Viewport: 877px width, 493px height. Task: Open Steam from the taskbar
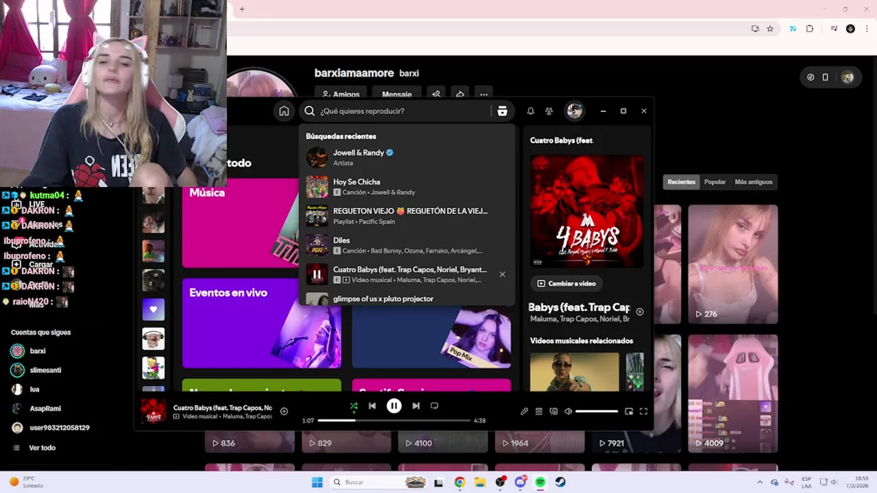coord(560,482)
